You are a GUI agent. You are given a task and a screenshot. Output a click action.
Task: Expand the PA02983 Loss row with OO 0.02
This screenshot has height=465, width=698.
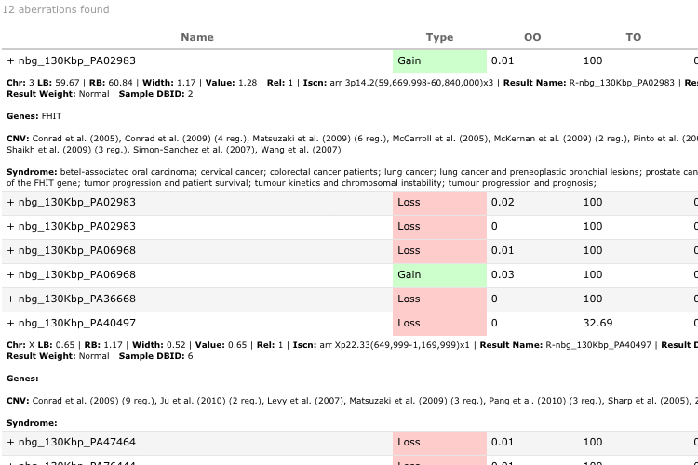[x=10, y=203]
